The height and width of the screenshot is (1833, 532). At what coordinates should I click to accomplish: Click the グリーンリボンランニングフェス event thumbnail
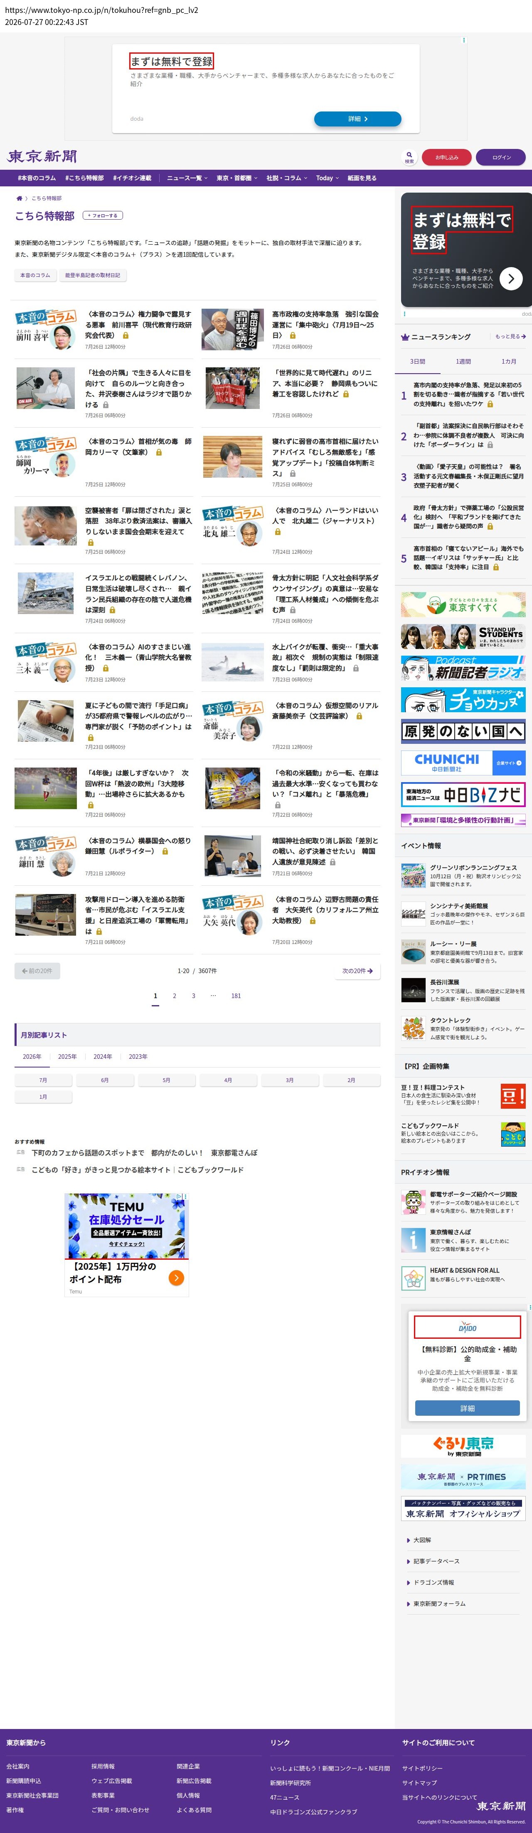(x=413, y=876)
